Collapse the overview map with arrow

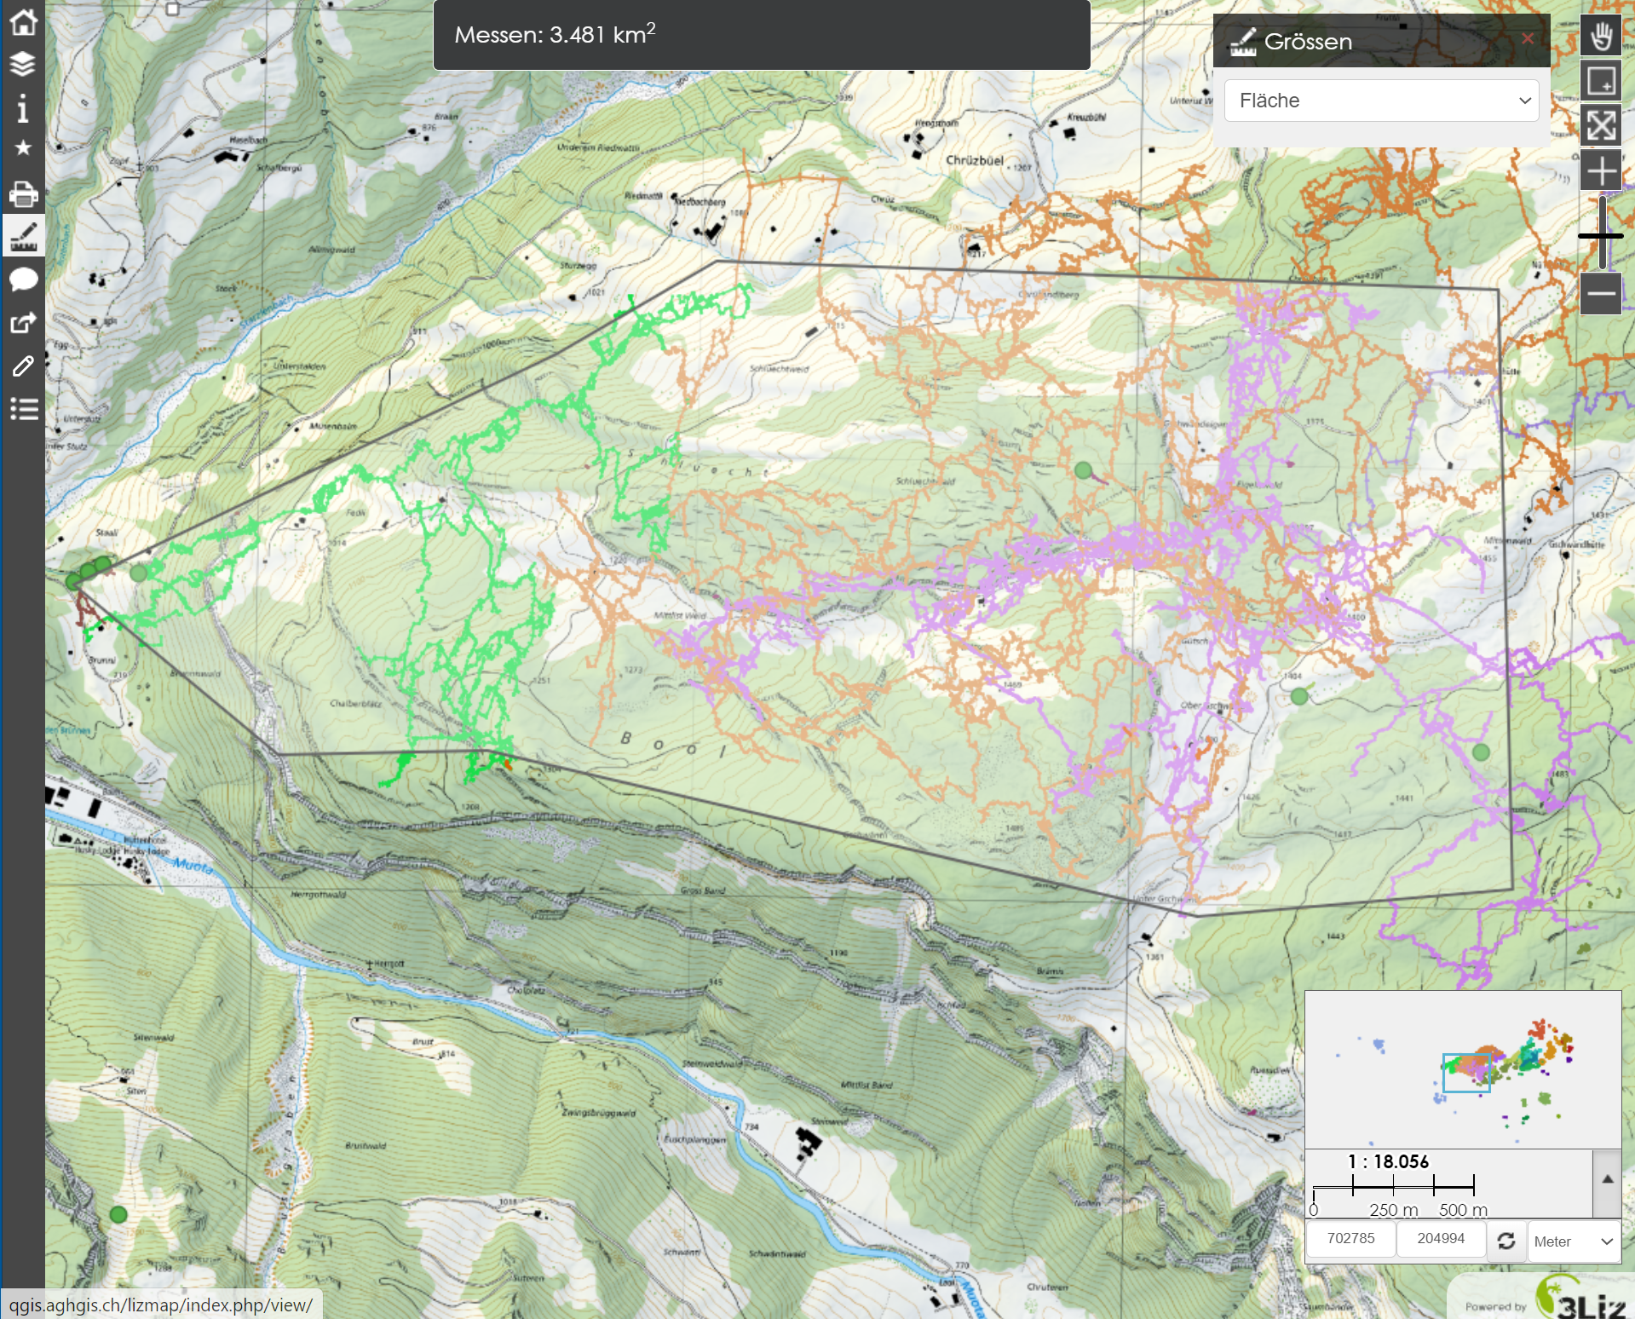pyautogui.click(x=1607, y=1179)
